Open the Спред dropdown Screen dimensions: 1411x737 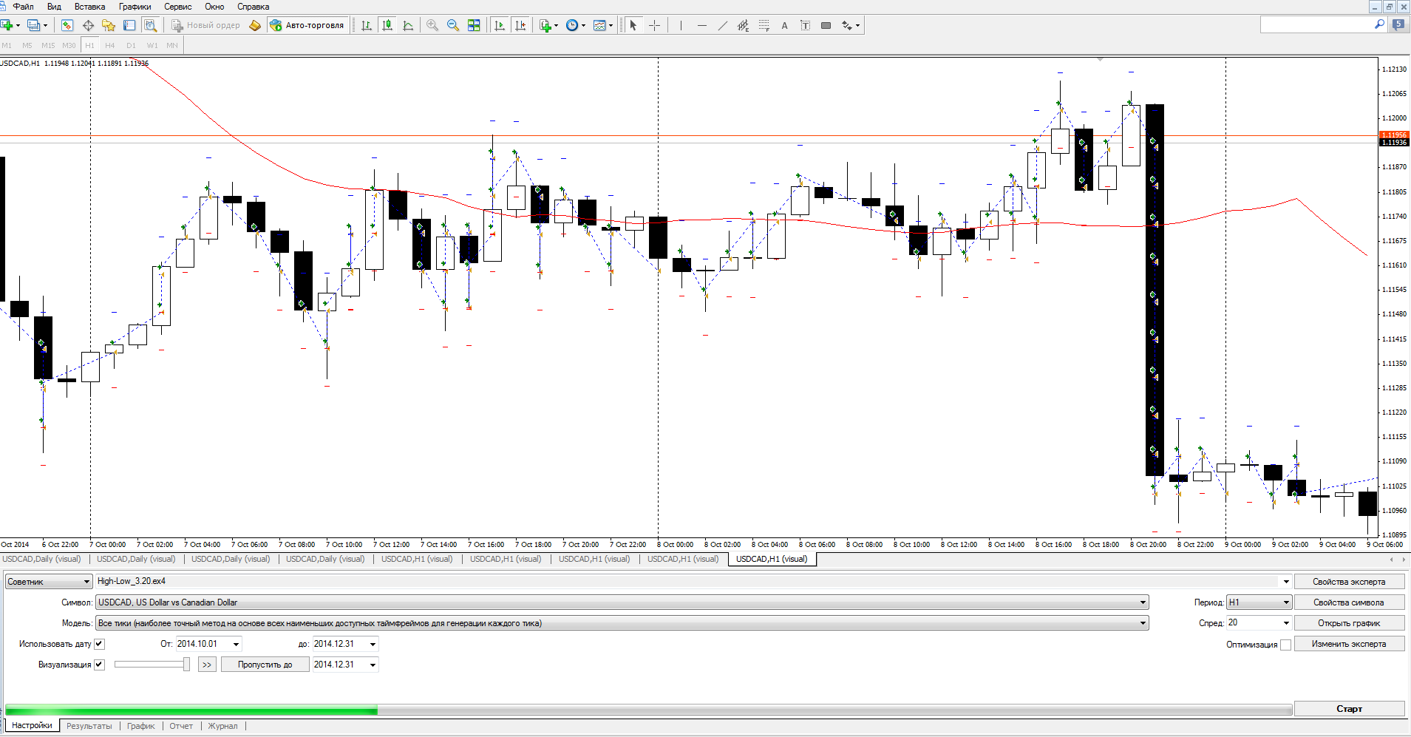point(1286,623)
